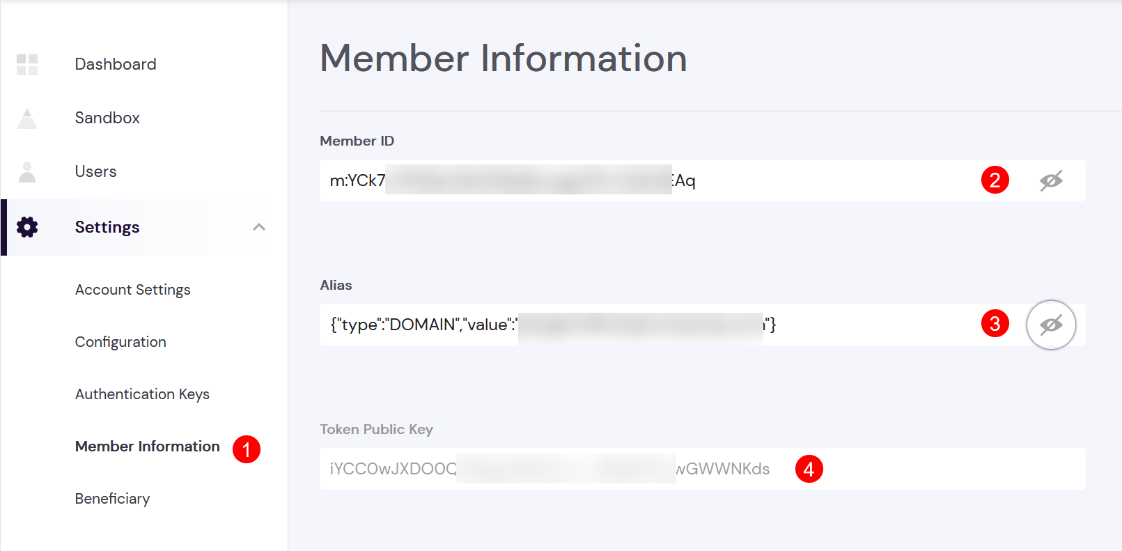Collapse the Settings menu chevron
Screen dimensions: 1122x551
point(259,227)
